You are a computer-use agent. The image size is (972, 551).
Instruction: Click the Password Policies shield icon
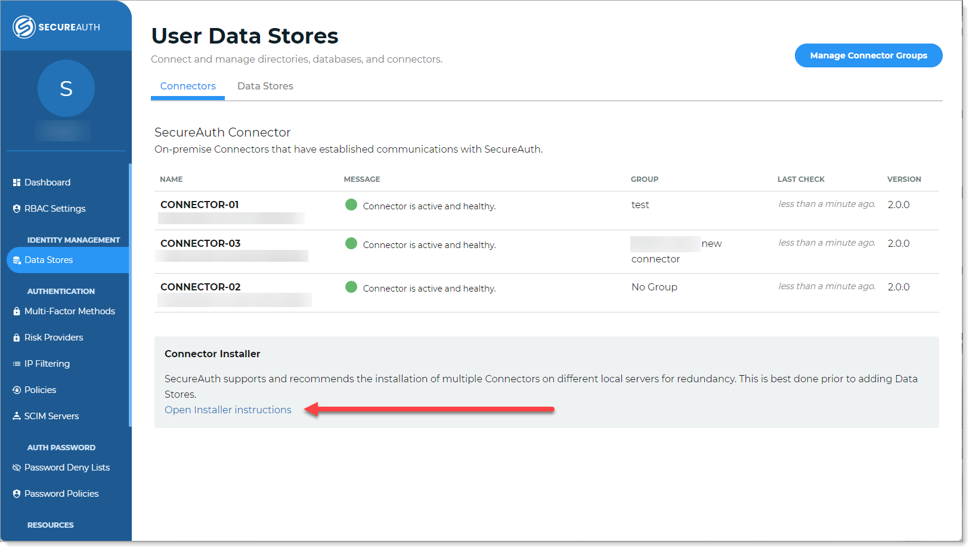coord(17,494)
